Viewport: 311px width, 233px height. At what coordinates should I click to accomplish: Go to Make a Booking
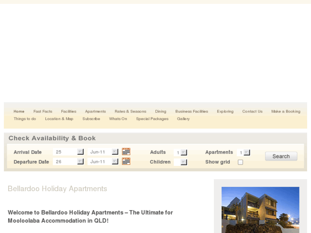(286, 112)
